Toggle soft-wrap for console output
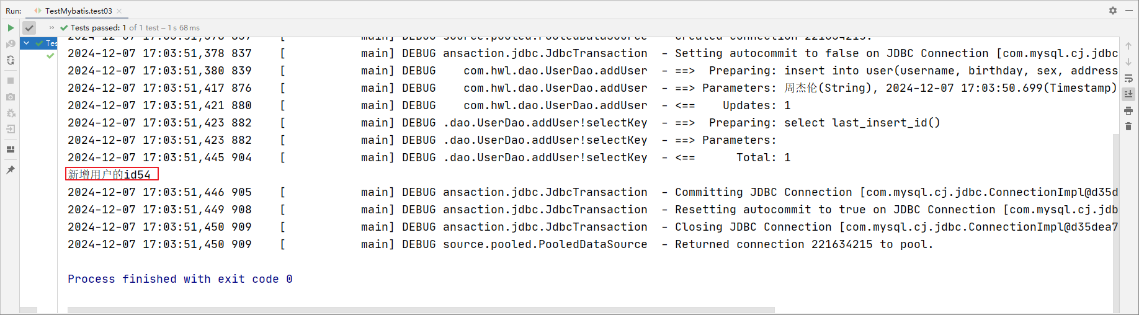1139x315 pixels. (1128, 79)
